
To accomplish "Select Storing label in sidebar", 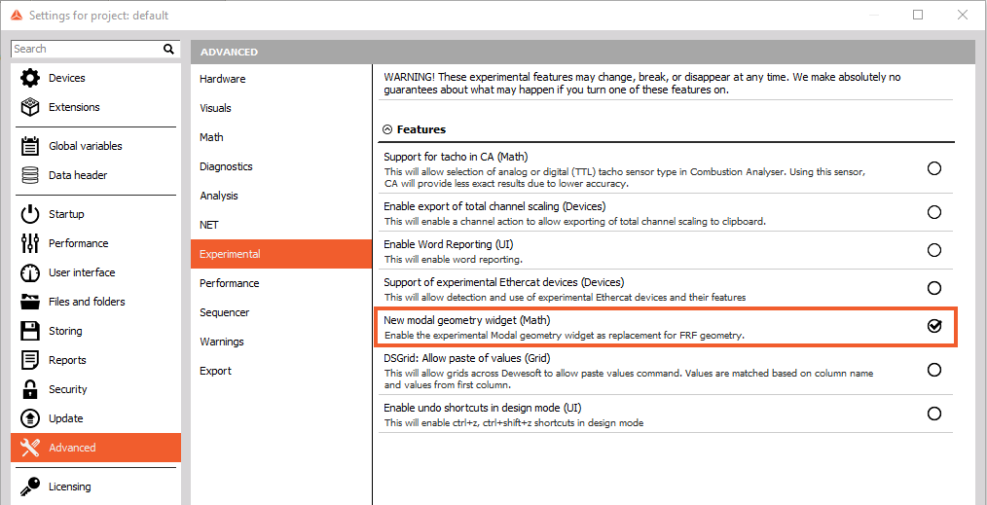I will point(65,331).
